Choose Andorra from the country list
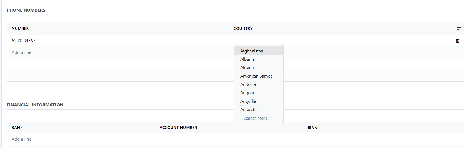 248,84
